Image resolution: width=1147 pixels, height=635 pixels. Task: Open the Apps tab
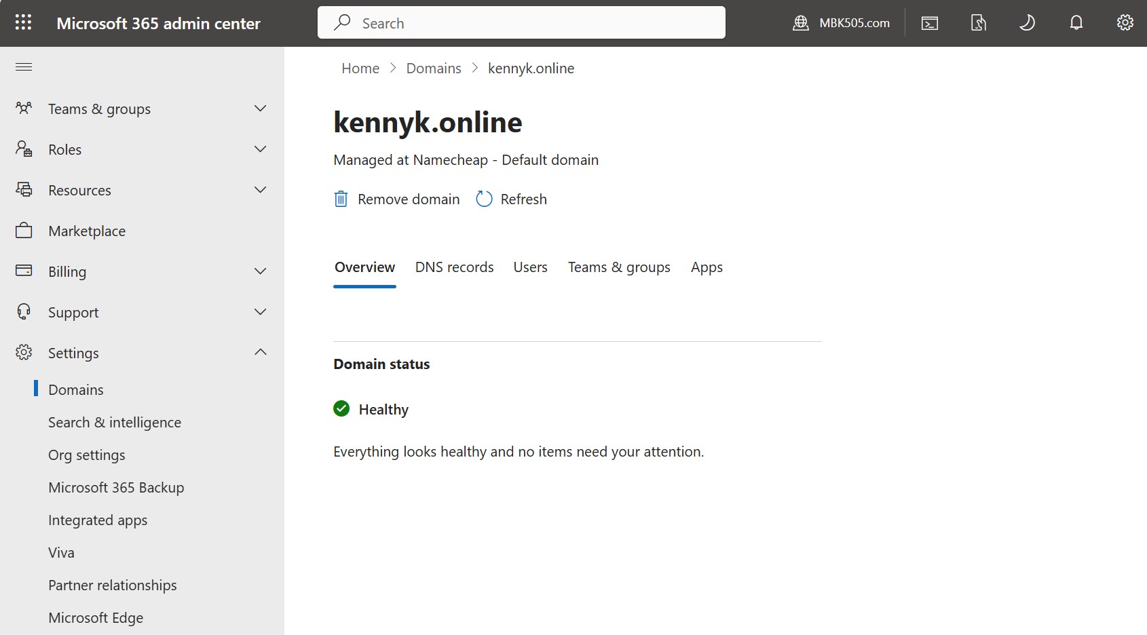pos(707,267)
